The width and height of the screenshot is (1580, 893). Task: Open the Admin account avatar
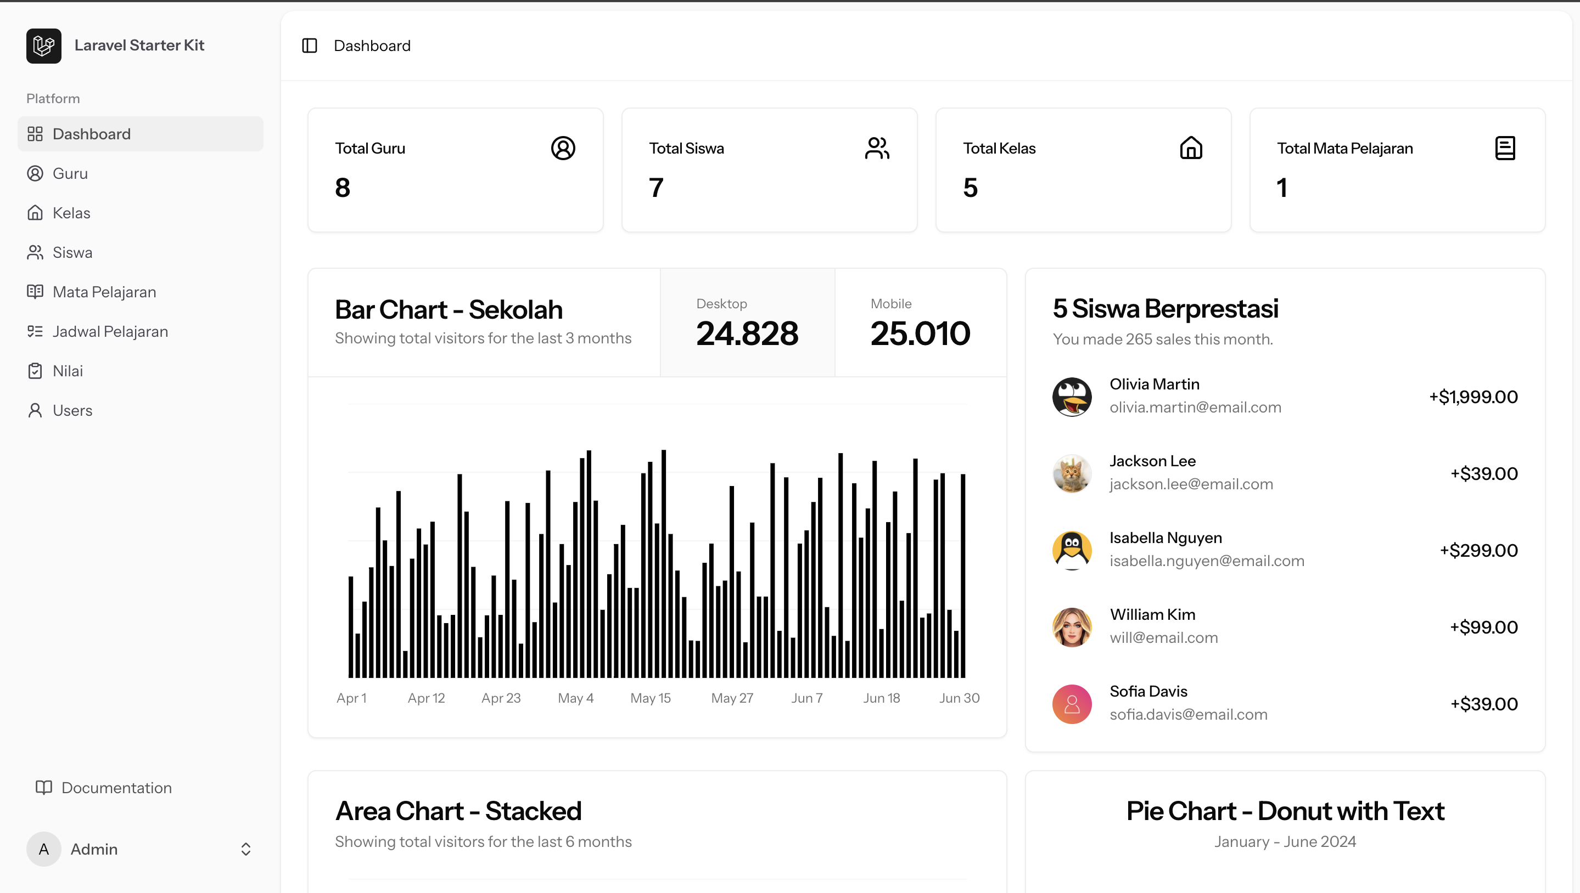click(x=43, y=849)
